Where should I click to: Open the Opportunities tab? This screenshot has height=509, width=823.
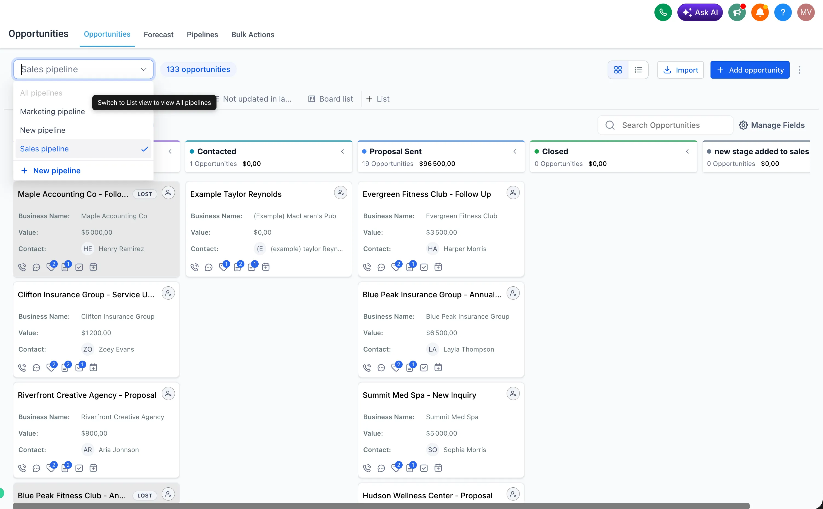coord(107,34)
